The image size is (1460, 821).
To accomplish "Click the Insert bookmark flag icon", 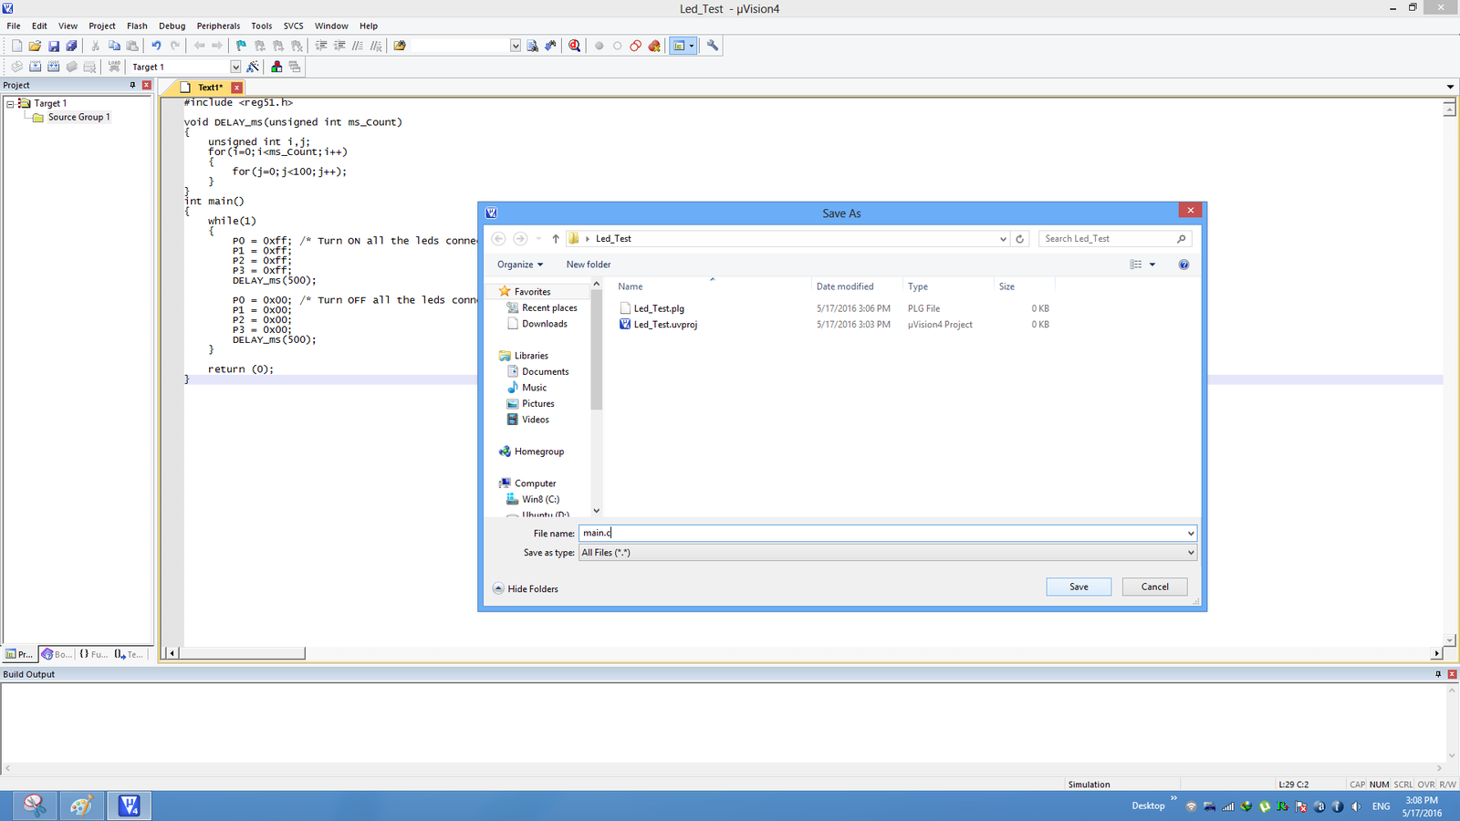I will point(241,46).
